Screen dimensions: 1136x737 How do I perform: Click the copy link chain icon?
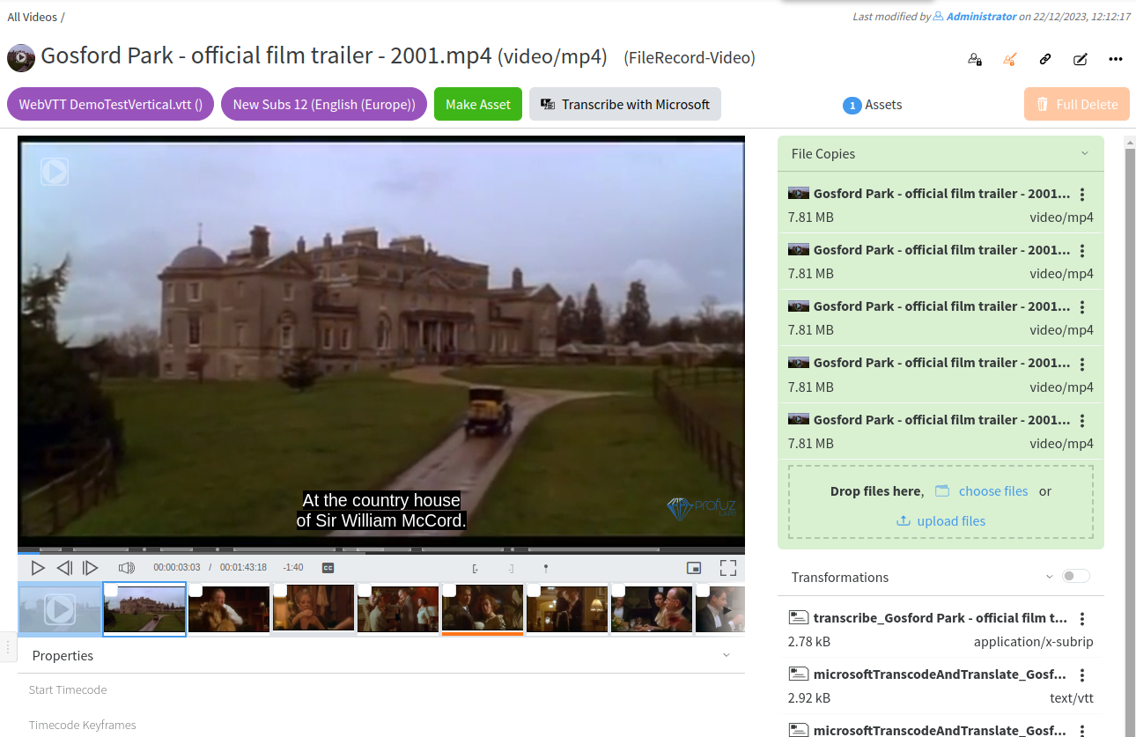coord(1045,59)
